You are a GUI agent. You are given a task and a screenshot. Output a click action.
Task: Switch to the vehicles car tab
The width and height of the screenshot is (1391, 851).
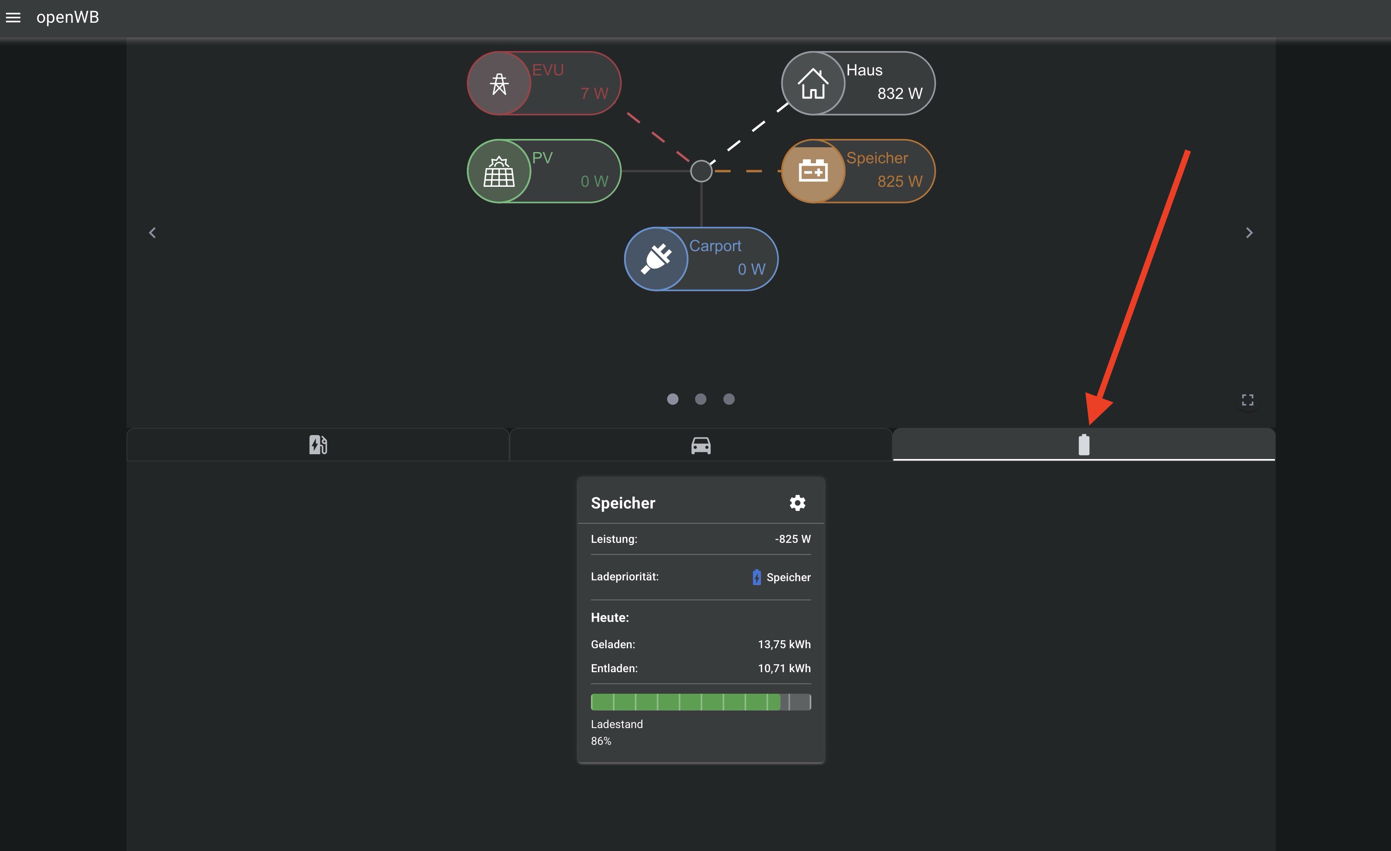click(x=701, y=445)
